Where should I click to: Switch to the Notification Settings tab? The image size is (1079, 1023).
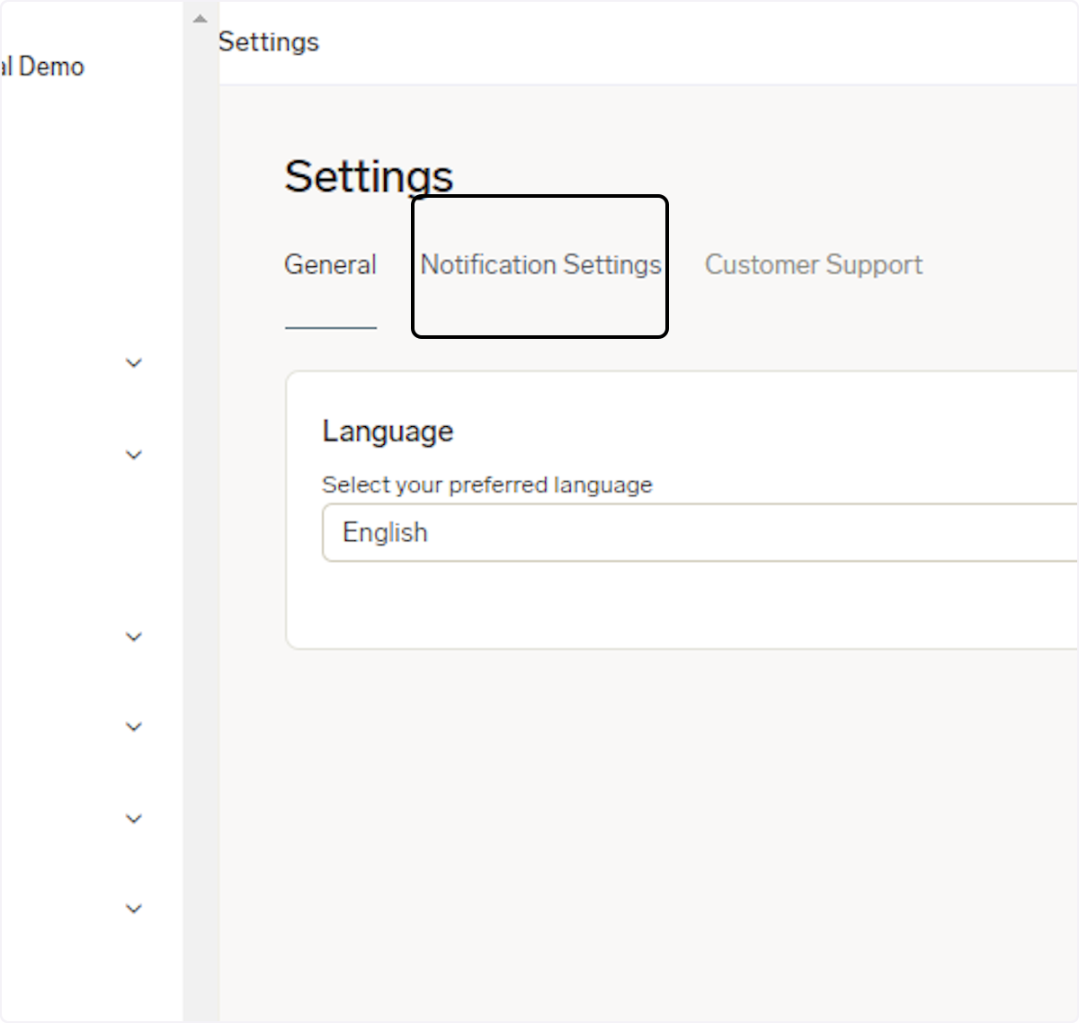[x=539, y=264]
